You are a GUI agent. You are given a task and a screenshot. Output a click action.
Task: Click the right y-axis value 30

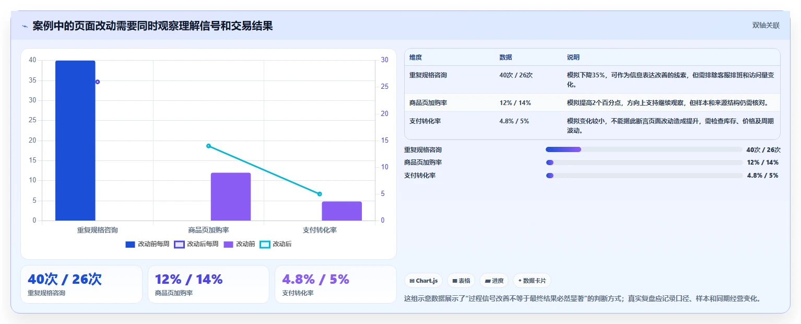[384, 60]
